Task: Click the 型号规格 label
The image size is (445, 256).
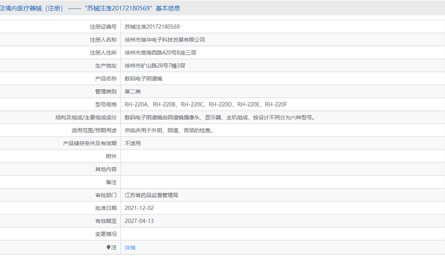Action: tap(106, 104)
